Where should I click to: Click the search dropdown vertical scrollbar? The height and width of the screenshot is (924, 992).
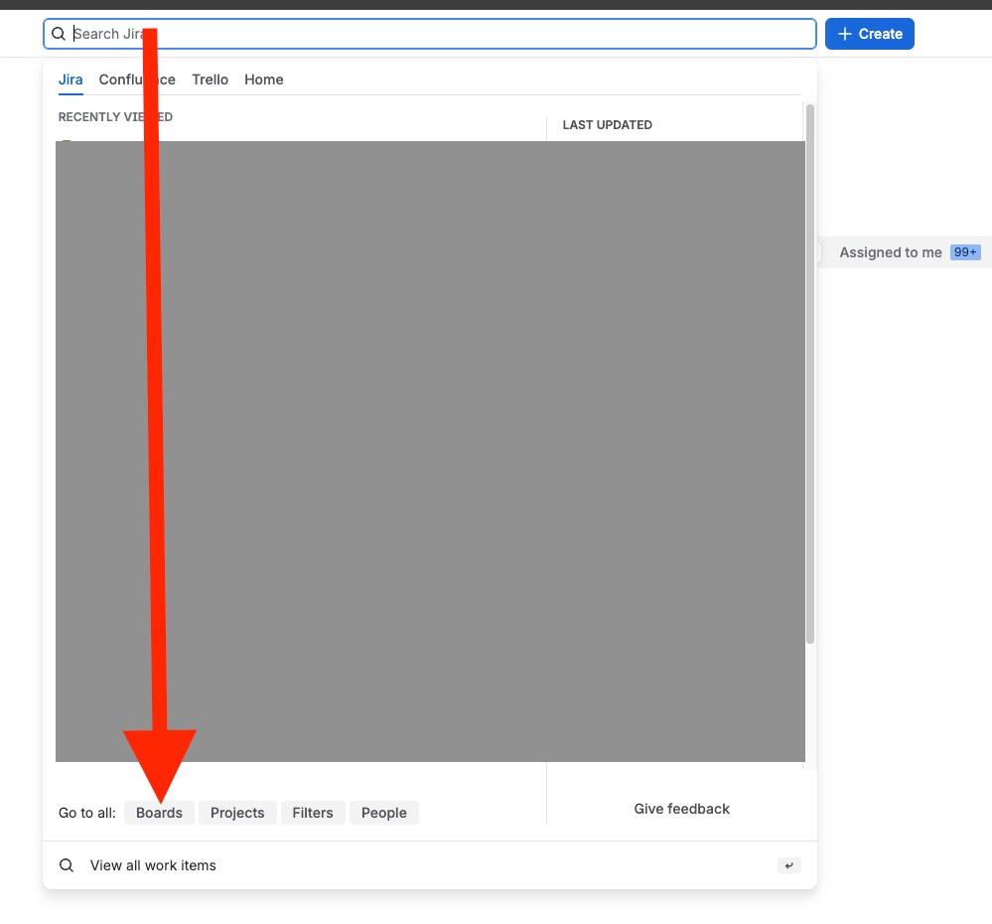click(x=810, y=374)
